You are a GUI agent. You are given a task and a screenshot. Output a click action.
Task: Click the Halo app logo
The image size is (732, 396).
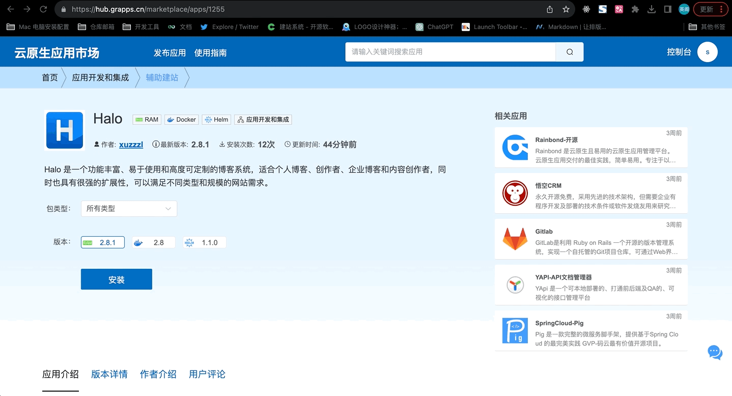point(65,130)
